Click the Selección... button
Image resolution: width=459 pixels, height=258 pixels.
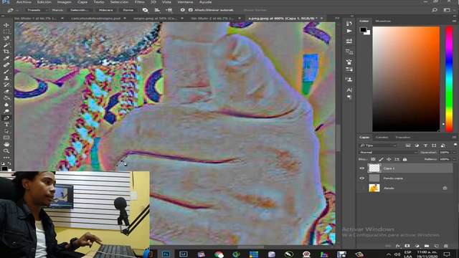[x=80, y=10]
